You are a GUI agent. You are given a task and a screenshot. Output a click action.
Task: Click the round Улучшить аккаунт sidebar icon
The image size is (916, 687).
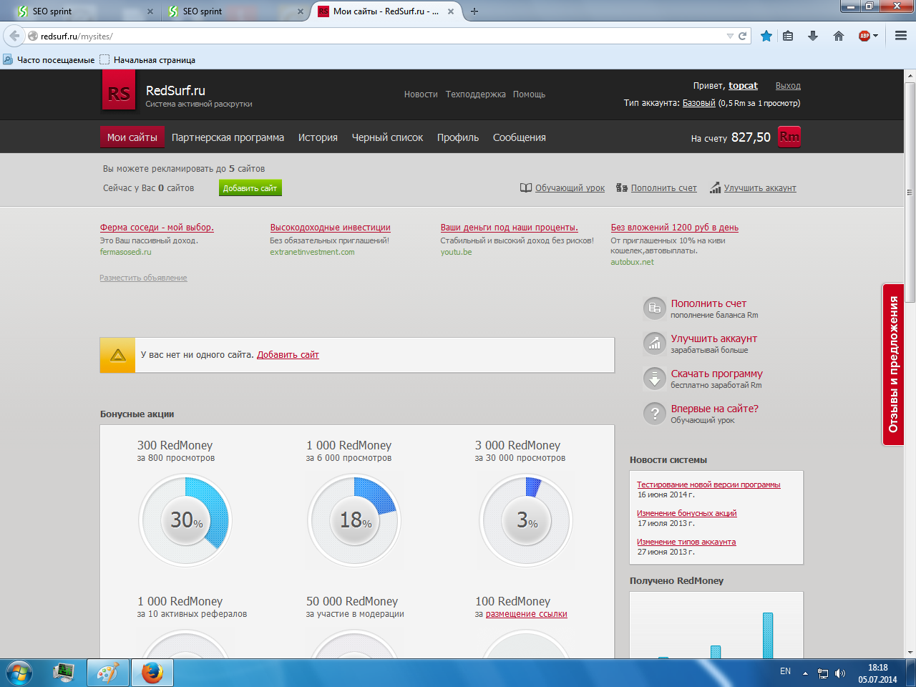(654, 343)
